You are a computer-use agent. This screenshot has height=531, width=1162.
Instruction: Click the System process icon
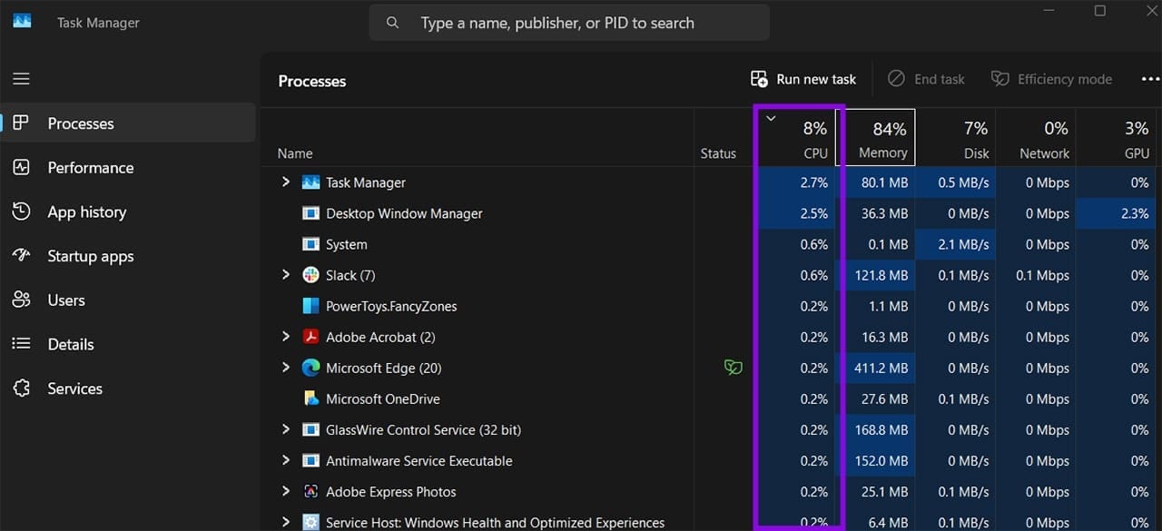click(310, 244)
